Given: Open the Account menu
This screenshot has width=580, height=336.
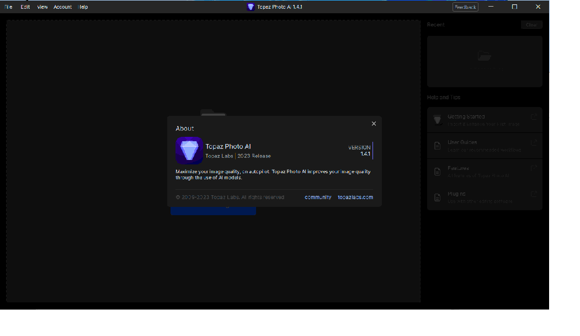Looking at the screenshot, I should tap(62, 7).
